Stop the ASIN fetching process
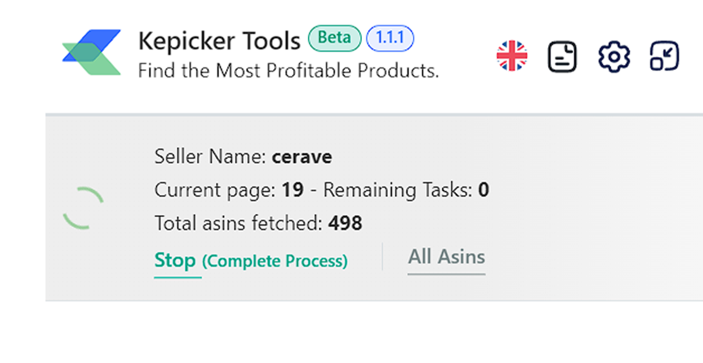 176,260
